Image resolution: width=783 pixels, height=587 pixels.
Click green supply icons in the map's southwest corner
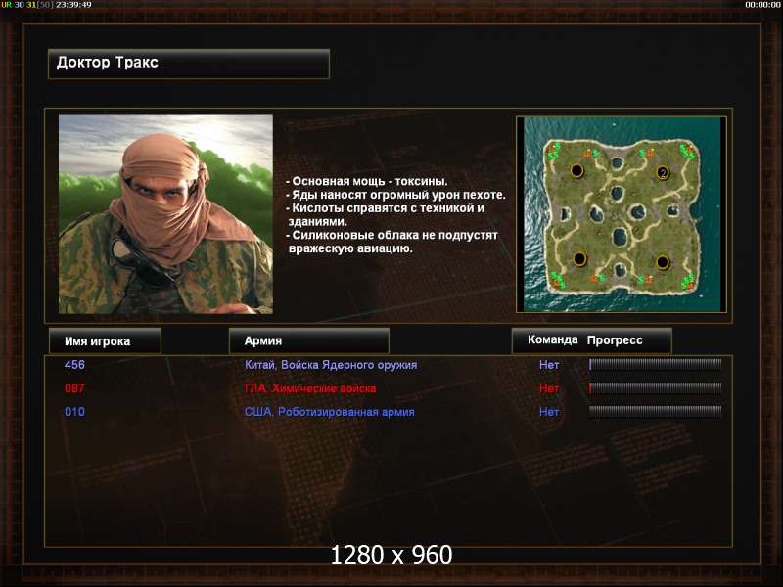(557, 280)
